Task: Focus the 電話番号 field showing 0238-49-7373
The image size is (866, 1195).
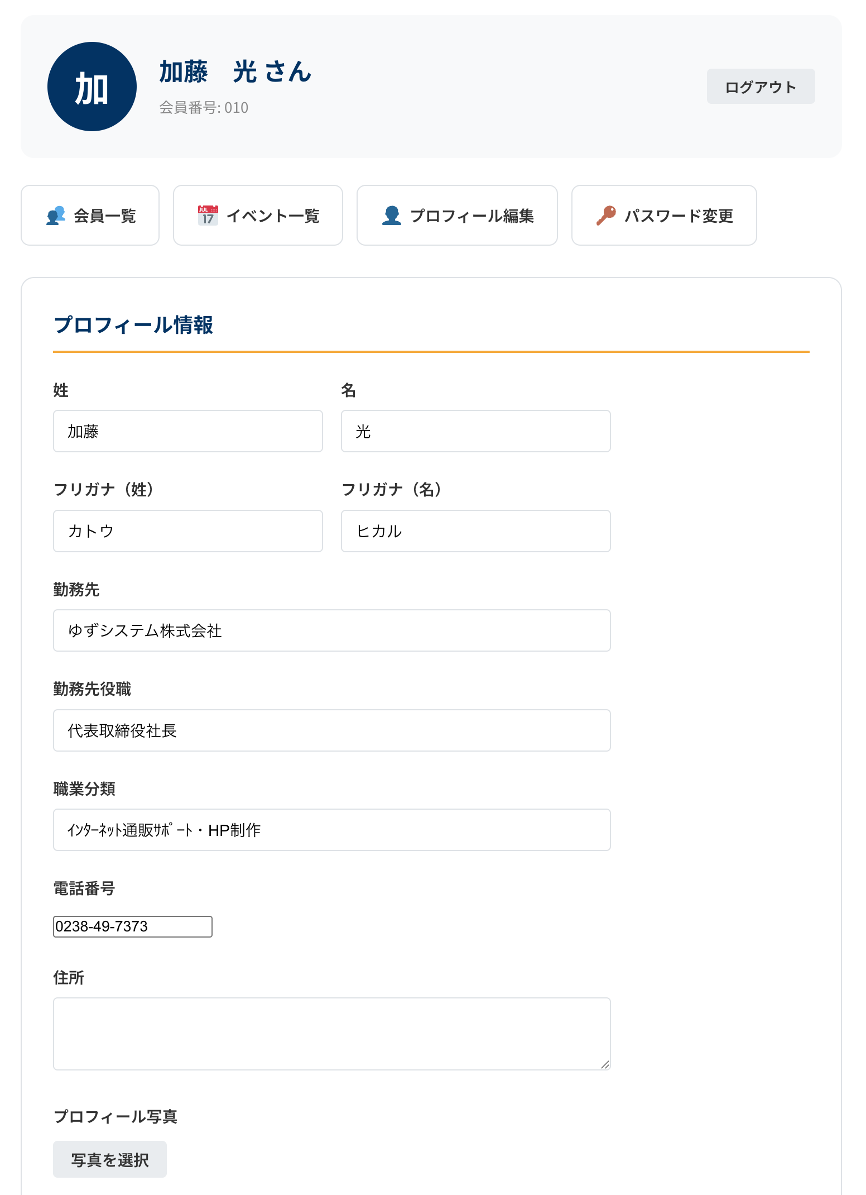Action: click(x=133, y=926)
